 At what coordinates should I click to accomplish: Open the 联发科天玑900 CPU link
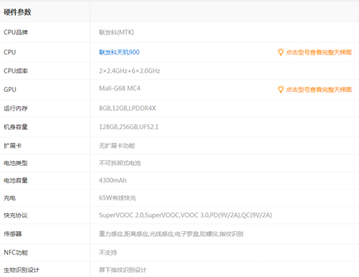[x=119, y=52]
